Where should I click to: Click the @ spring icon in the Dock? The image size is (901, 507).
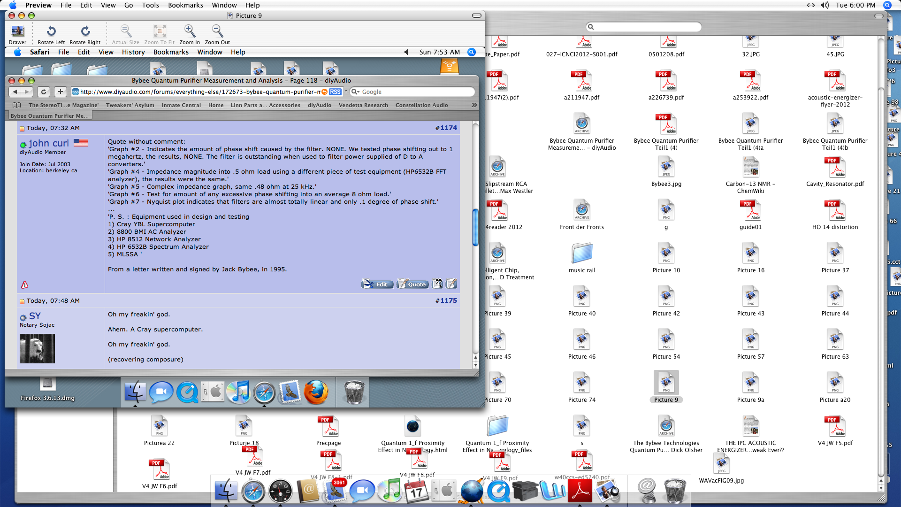point(647,491)
